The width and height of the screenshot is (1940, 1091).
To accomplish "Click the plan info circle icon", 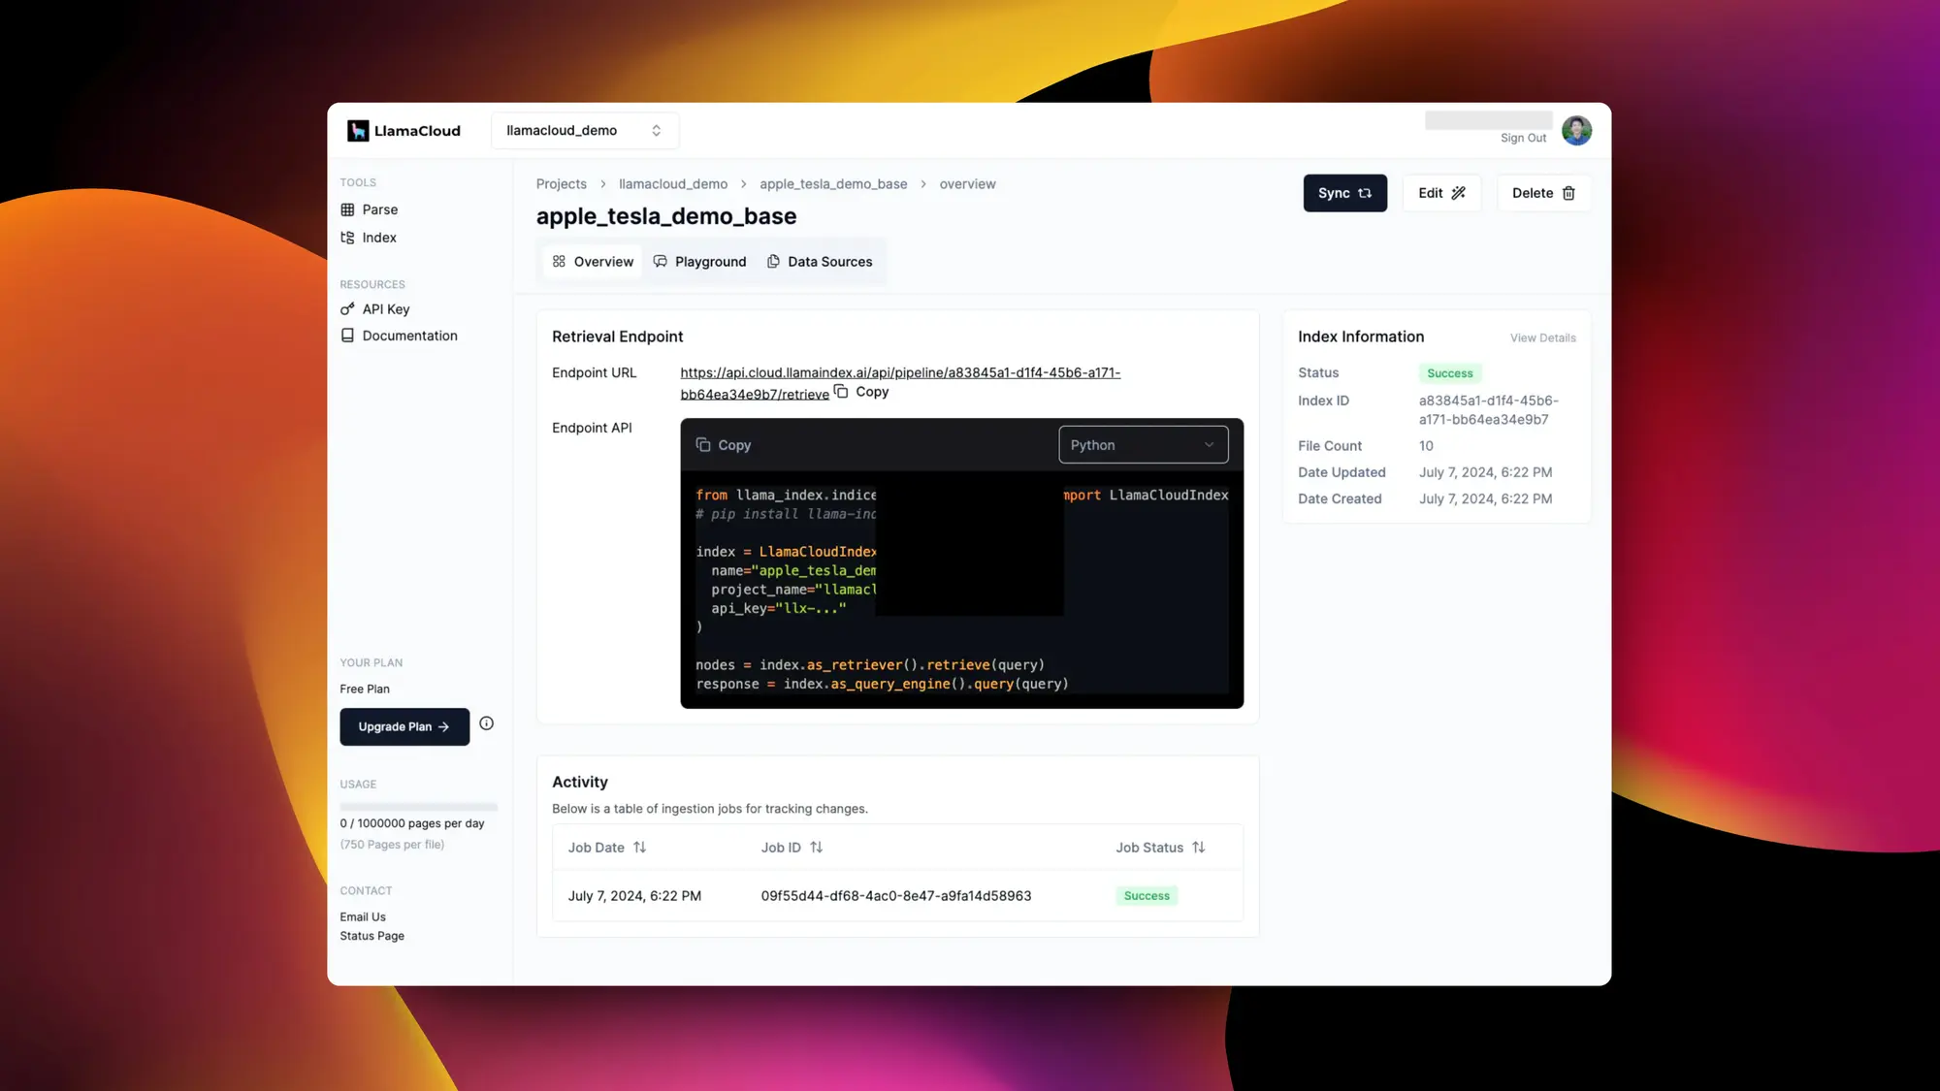I will [487, 724].
